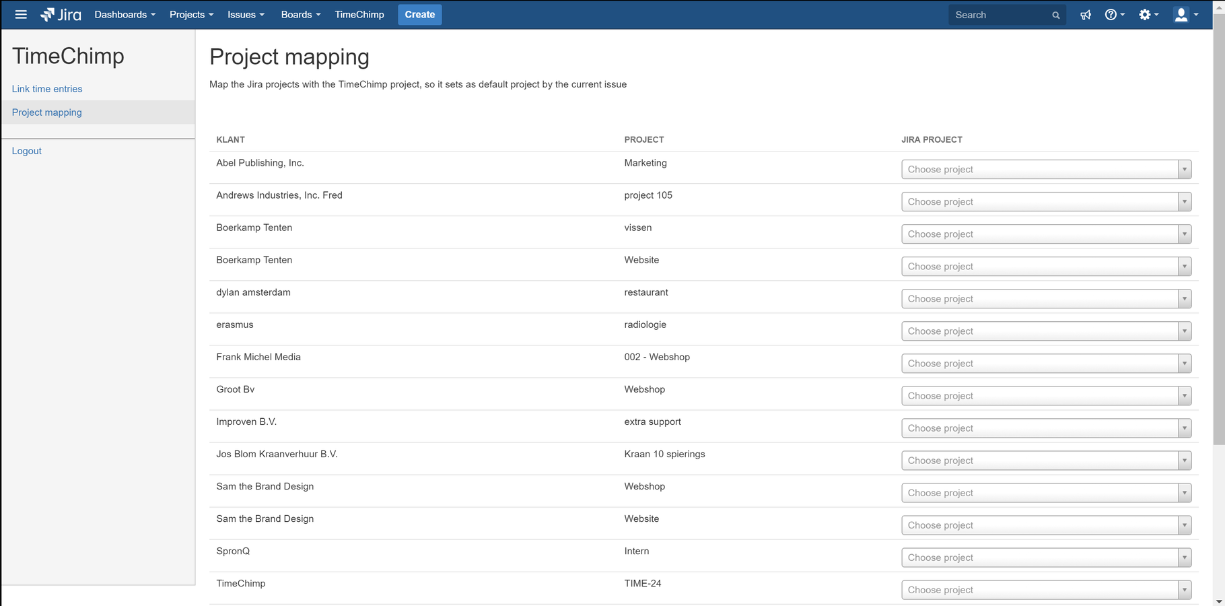Screen dimensions: 1225x606
Task: Open the Projects menu
Action: pyautogui.click(x=191, y=14)
